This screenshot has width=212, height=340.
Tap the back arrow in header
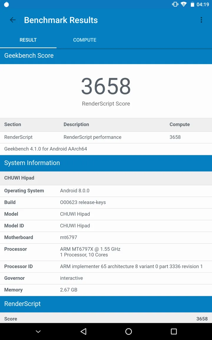pyautogui.click(x=13, y=20)
